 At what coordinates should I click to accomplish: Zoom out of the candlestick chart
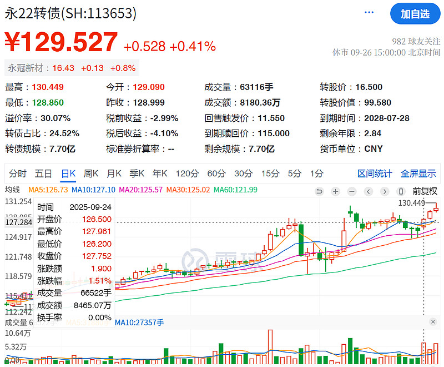(x=351, y=191)
